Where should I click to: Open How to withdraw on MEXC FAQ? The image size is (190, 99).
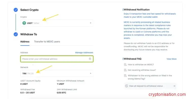point(141,64)
